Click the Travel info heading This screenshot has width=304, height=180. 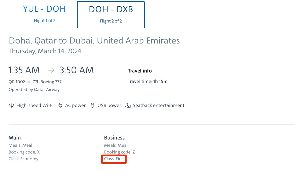140,71
